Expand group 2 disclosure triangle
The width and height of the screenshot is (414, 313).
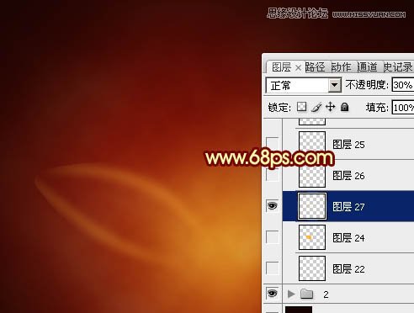point(291,294)
